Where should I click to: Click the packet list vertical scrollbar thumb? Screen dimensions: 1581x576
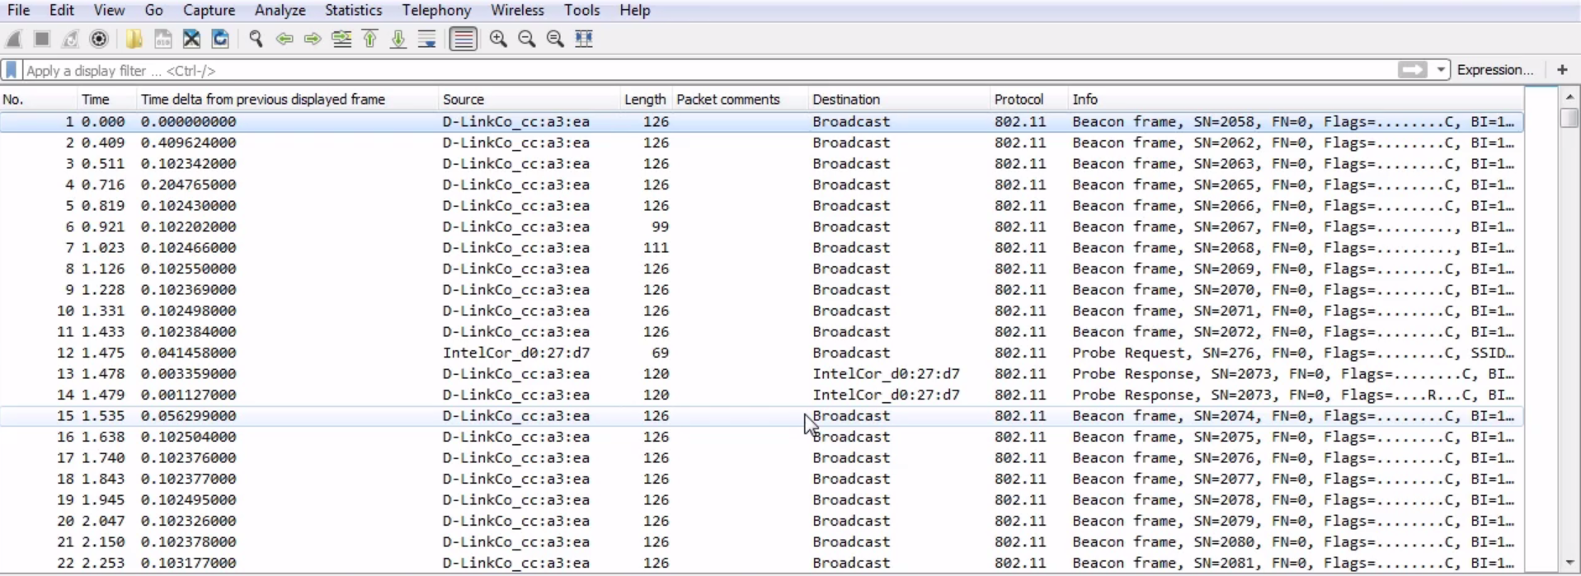(1569, 118)
